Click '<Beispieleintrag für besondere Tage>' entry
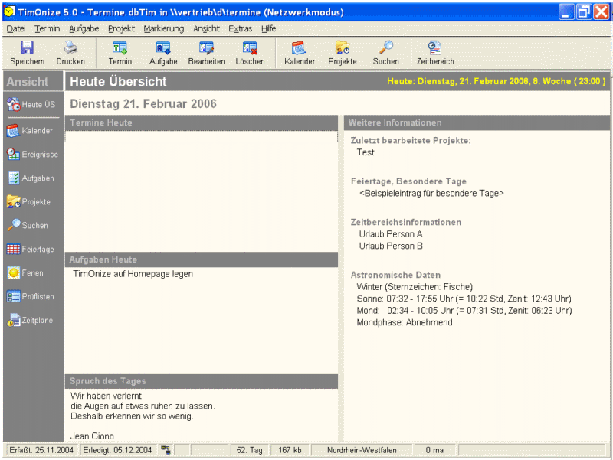The height and width of the screenshot is (460, 613). tap(431, 194)
